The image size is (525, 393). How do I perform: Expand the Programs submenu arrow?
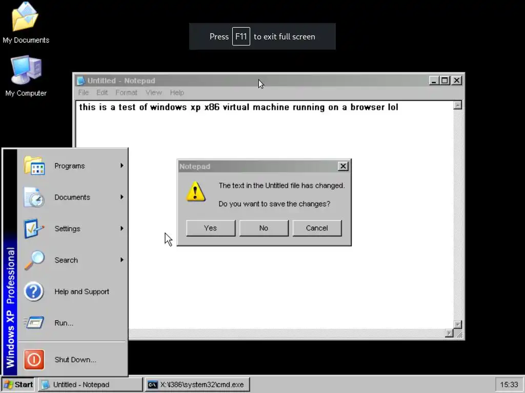click(x=122, y=166)
